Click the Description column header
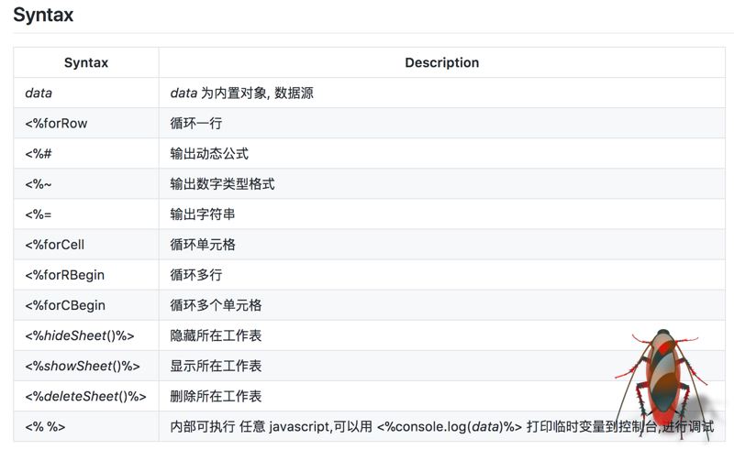 tap(441, 63)
